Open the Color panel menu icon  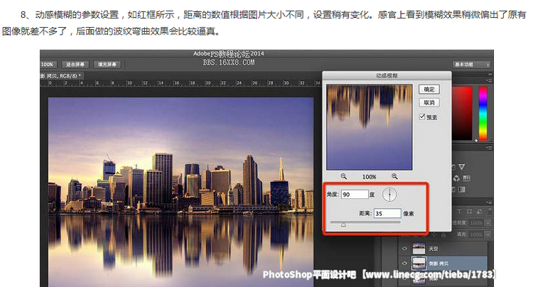[x=490, y=80]
